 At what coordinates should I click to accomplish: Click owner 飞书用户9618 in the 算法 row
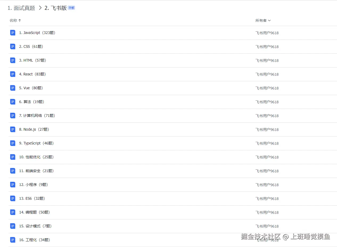click(x=267, y=102)
